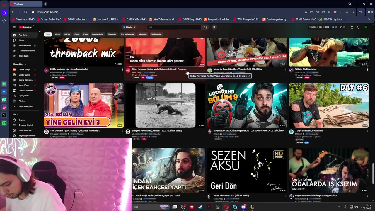Screen dimensions: 375x211
Task: Open the YouTube hamburger guide menu
Action: (x=14, y=27)
